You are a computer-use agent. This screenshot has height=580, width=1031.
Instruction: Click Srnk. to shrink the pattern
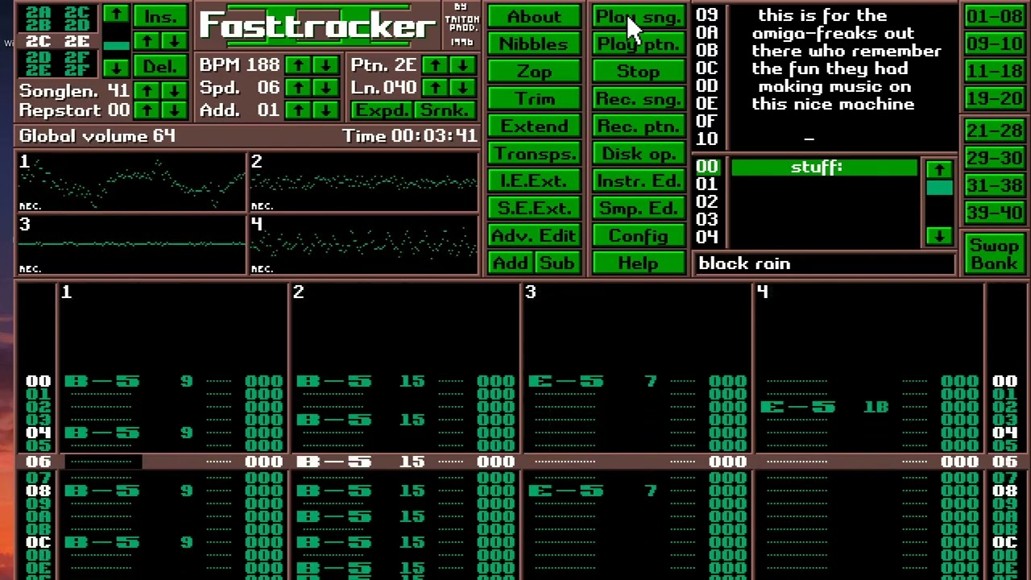coord(445,110)
